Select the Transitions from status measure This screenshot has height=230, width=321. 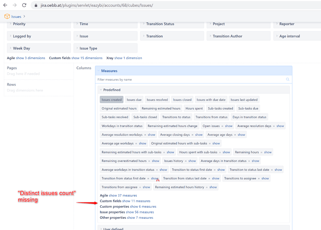tap(212, 117)
